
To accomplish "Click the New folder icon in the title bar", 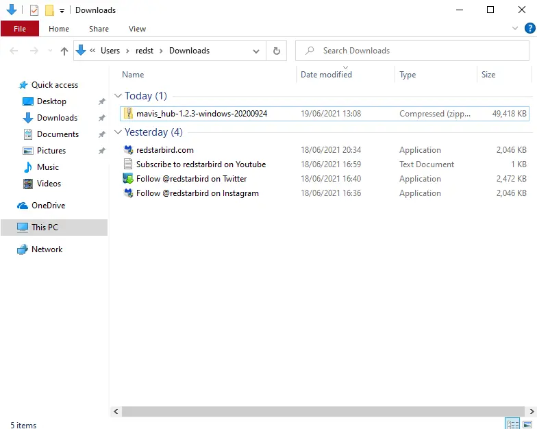I will pyautogui.click(x=49, y=10).
